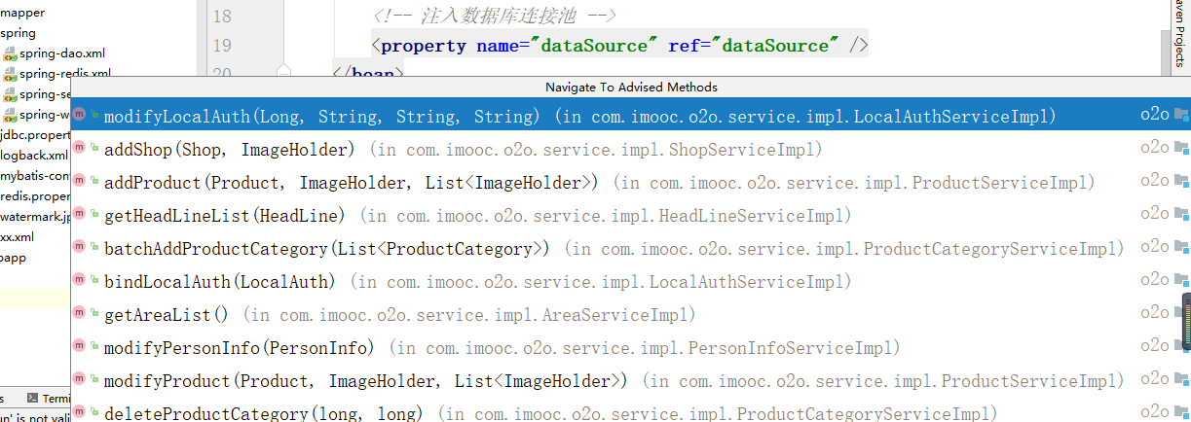
Task: Click module folder icon in addProduct row
Action: point(1181,181)
